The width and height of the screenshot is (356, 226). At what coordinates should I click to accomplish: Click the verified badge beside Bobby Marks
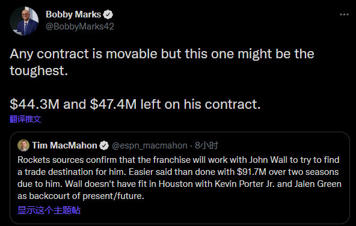[108, 14]
